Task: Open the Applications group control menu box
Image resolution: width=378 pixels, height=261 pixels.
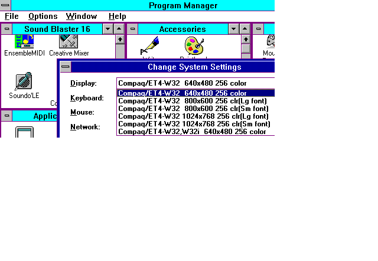Action: (x=6, y=116)
